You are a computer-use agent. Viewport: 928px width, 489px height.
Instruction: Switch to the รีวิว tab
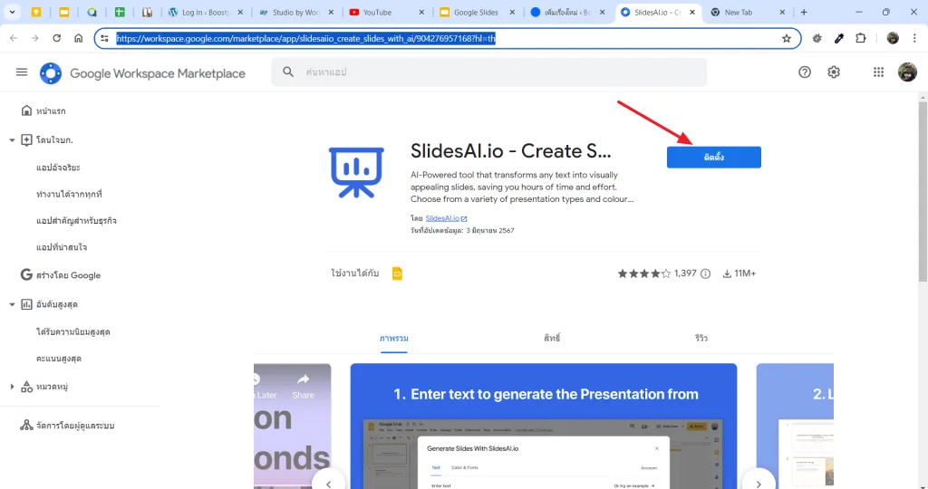[701, 338]
